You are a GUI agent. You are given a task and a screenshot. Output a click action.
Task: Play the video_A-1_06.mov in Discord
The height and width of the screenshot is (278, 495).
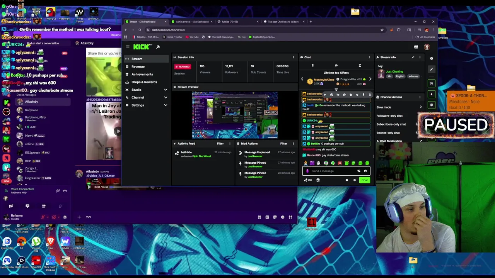click(89, 187)
